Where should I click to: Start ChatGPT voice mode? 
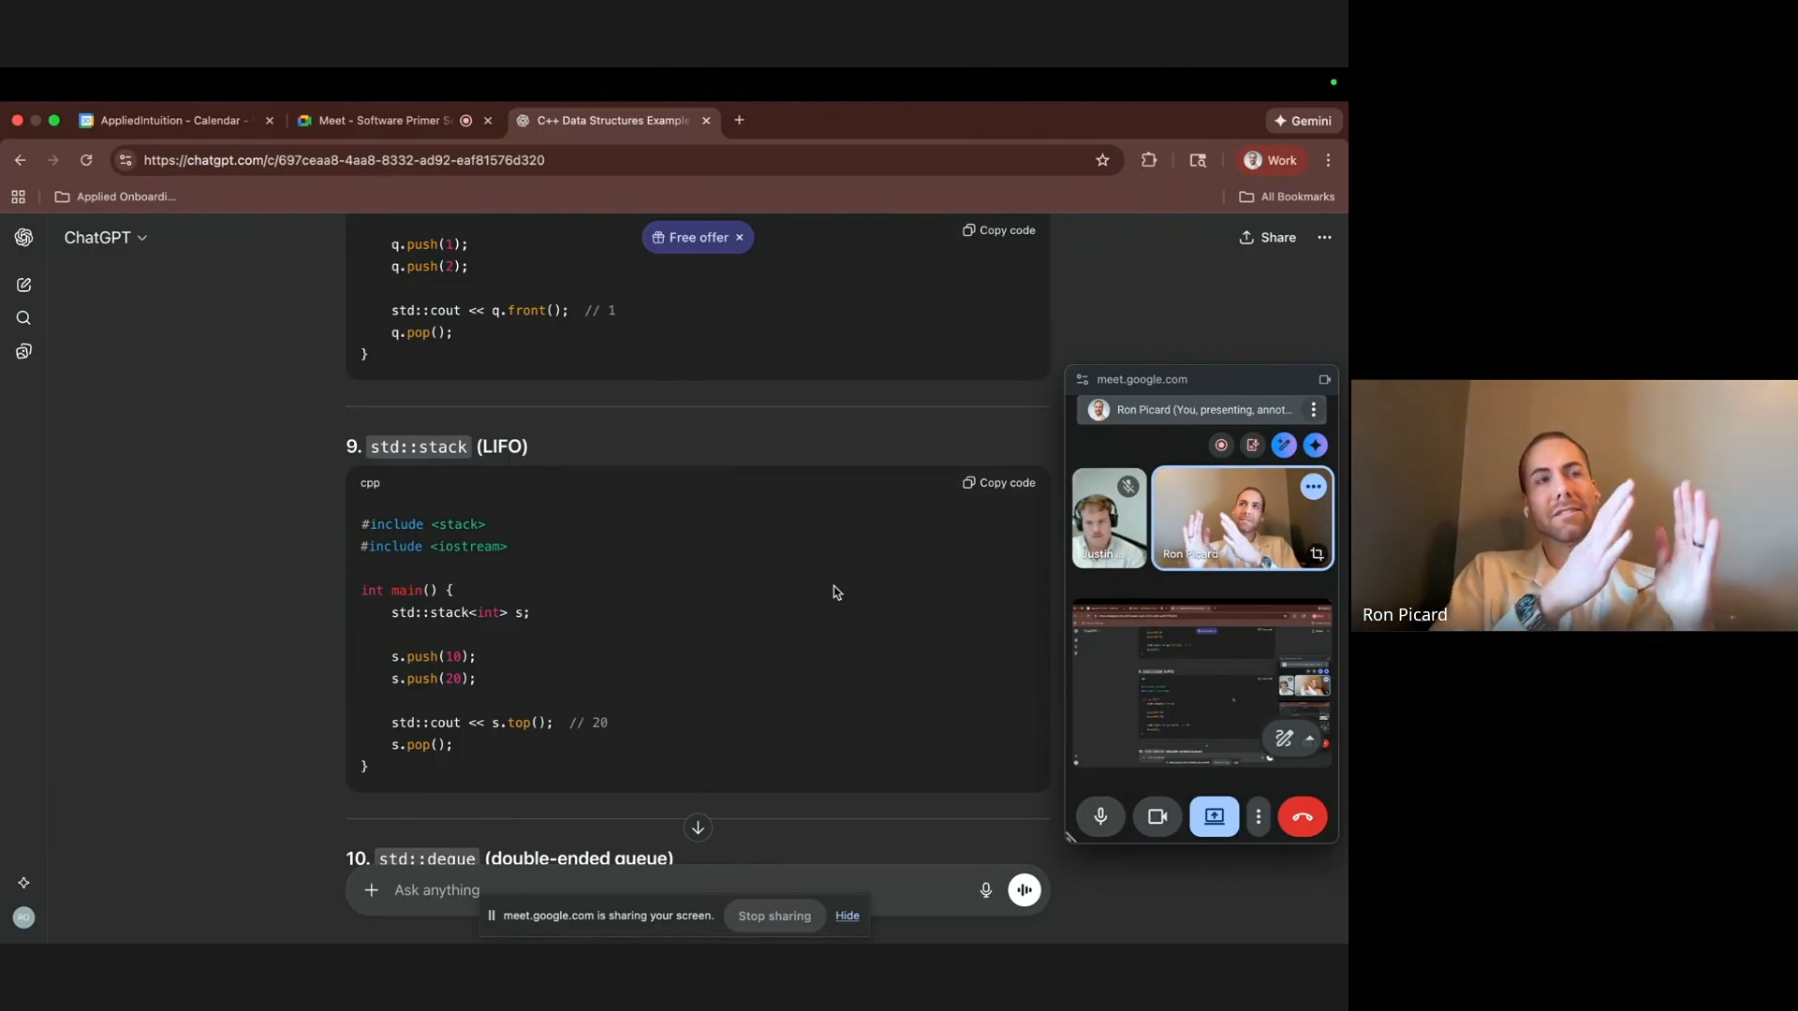[x=1024, y=890]
